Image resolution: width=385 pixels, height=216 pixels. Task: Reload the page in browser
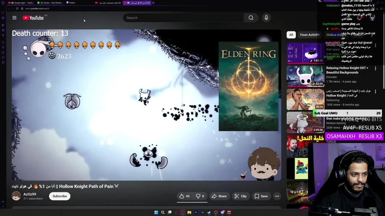pos(17,8)
